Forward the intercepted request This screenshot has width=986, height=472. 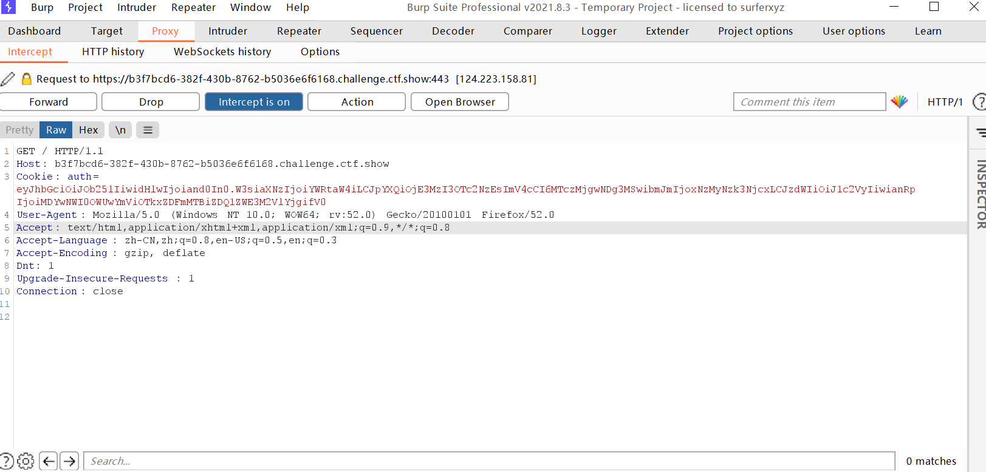coord(49,102)
